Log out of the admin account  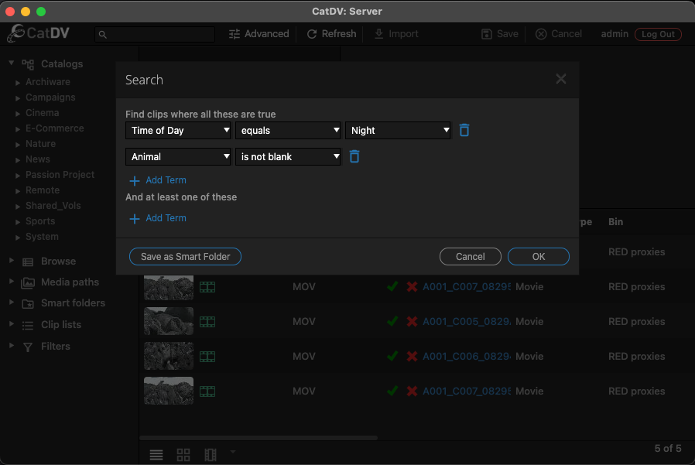pyautogui.click(x=658, y=34)
